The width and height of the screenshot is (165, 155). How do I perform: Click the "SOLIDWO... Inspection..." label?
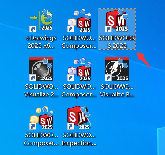pos(79,139)
